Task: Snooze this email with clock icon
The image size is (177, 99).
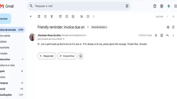Action: [67, 16]
